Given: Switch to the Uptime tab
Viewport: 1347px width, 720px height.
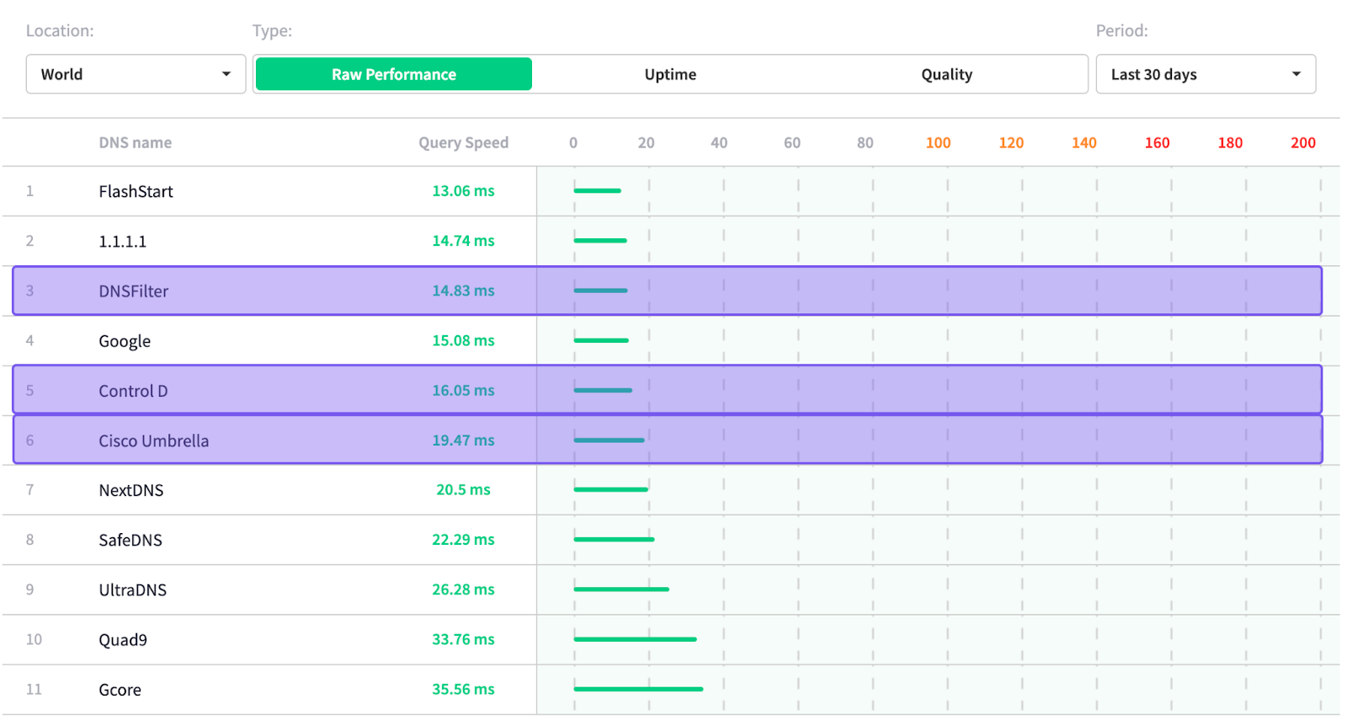Looking at the screenshot, I should pos(670,74).
